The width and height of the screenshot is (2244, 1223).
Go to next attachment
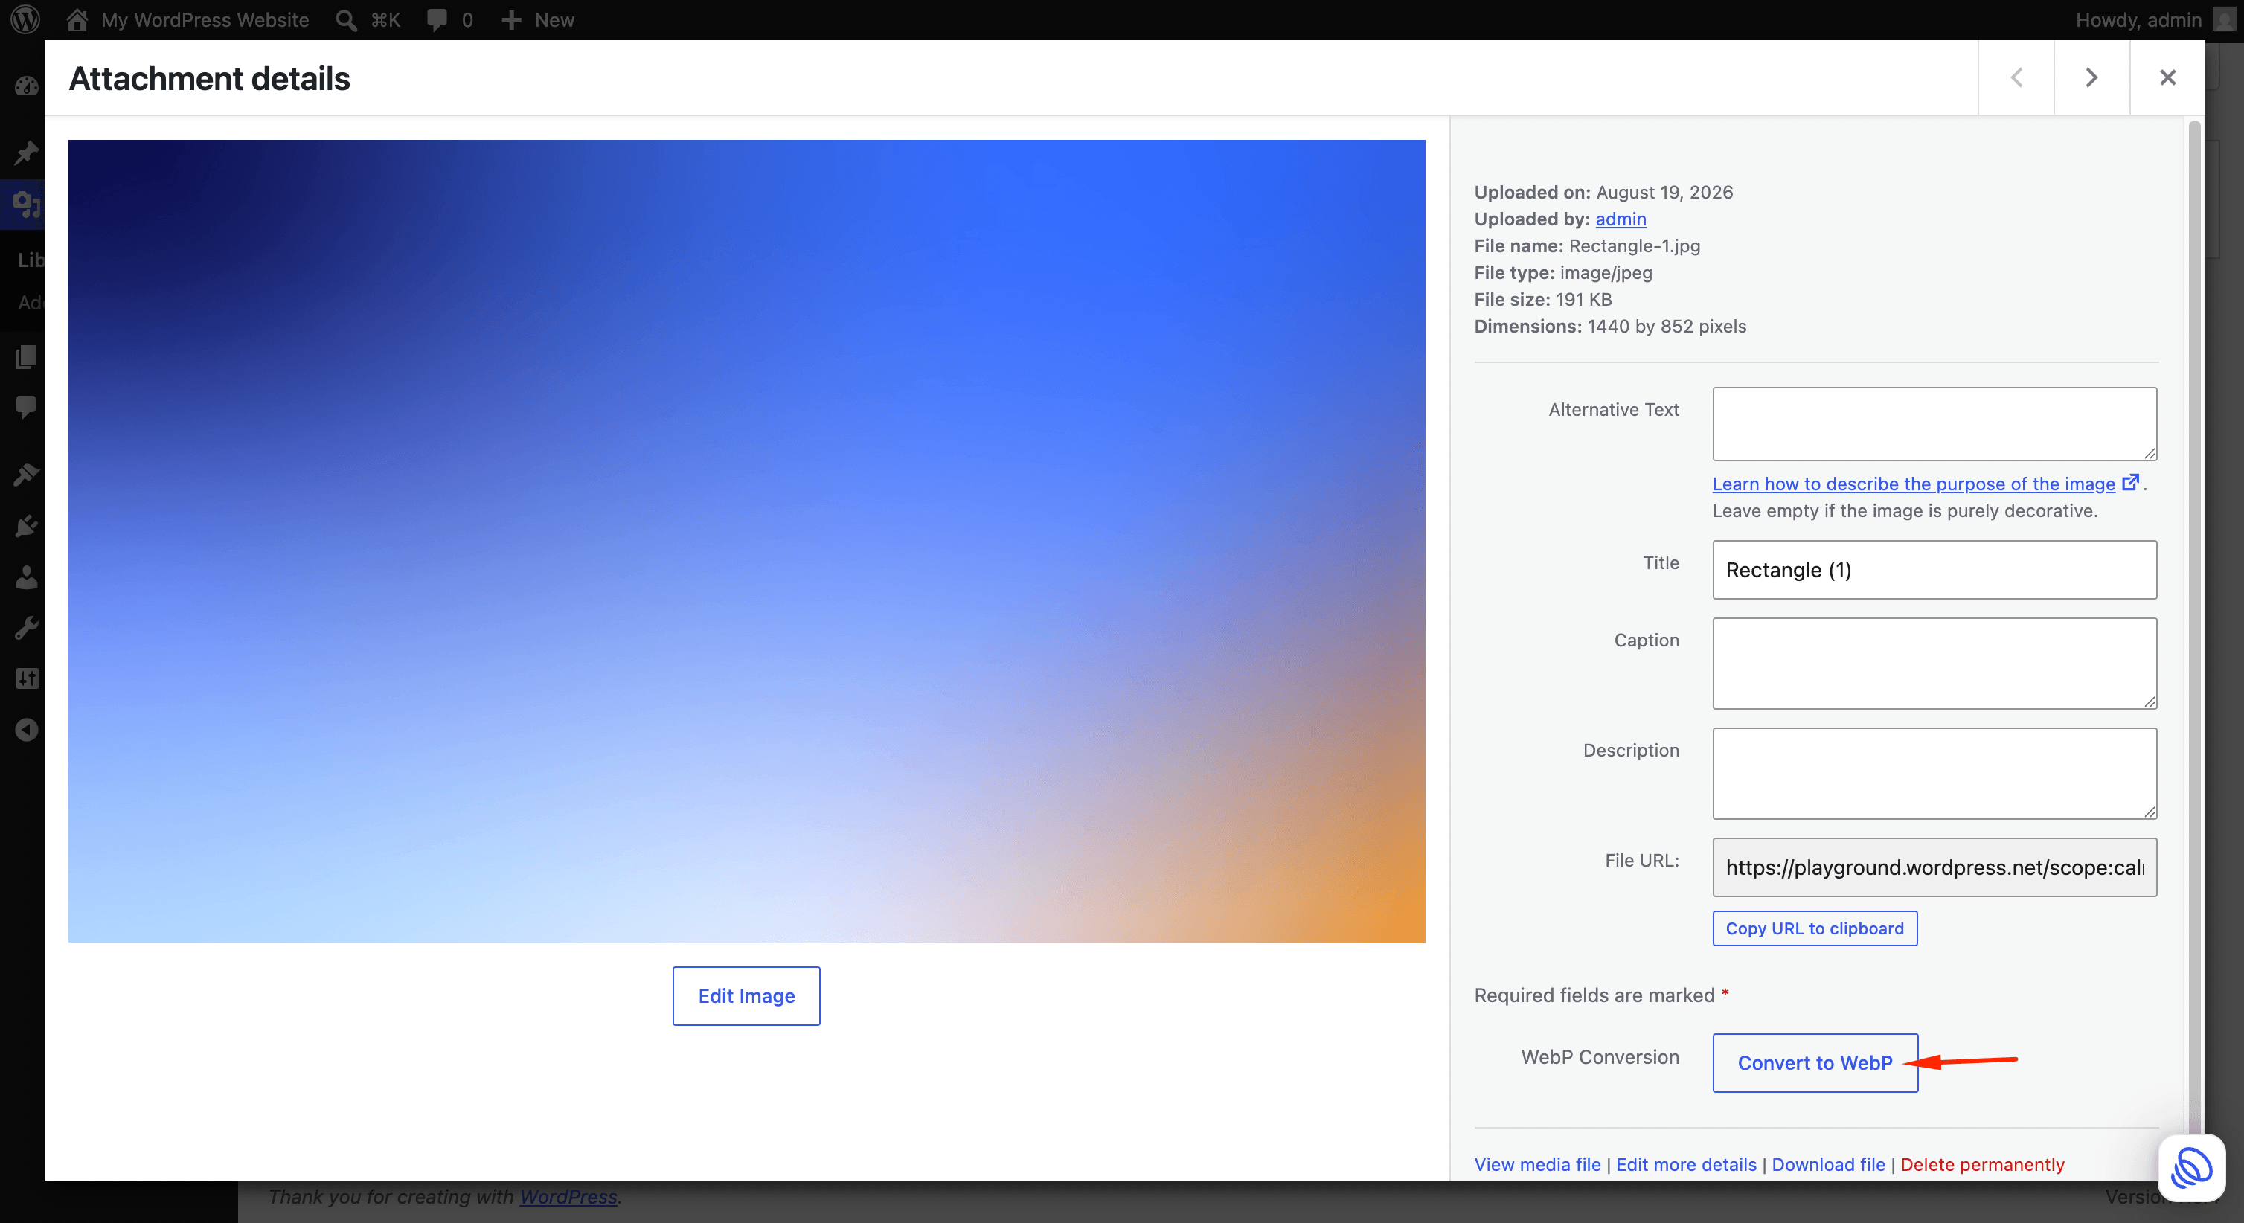pos(2091,77)
